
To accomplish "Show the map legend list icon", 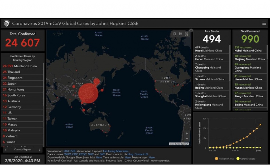I will [x=181, y=34].
